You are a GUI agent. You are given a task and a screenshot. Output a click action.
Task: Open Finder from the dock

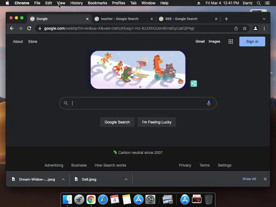coord(67,200)
